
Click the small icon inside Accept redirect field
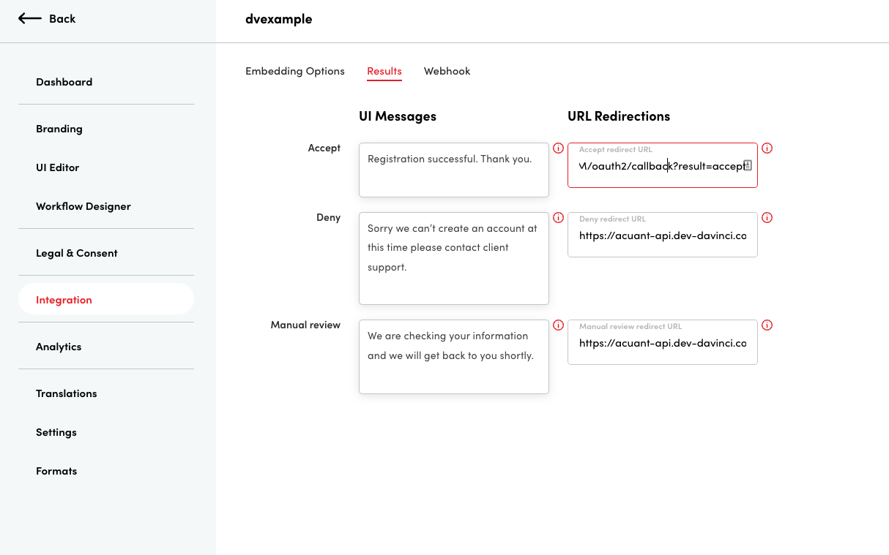tap(748, 165)
